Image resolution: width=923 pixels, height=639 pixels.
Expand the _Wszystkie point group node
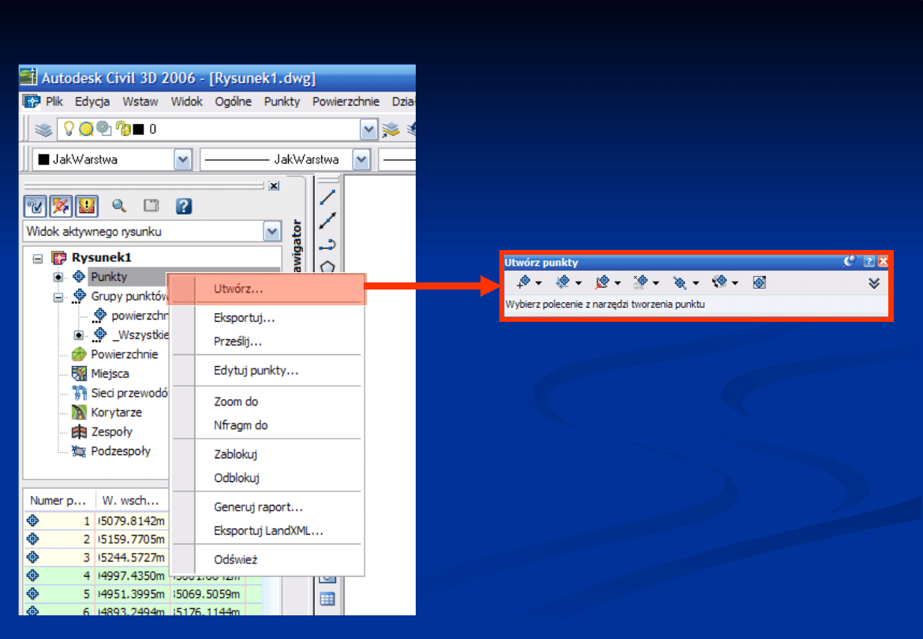pos(78,335)
